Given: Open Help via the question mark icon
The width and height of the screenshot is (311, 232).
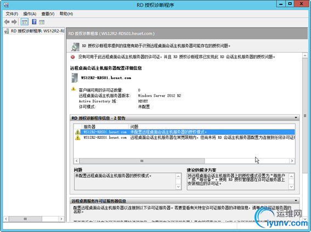Looking at the screenshot, I should coord(34,22).
